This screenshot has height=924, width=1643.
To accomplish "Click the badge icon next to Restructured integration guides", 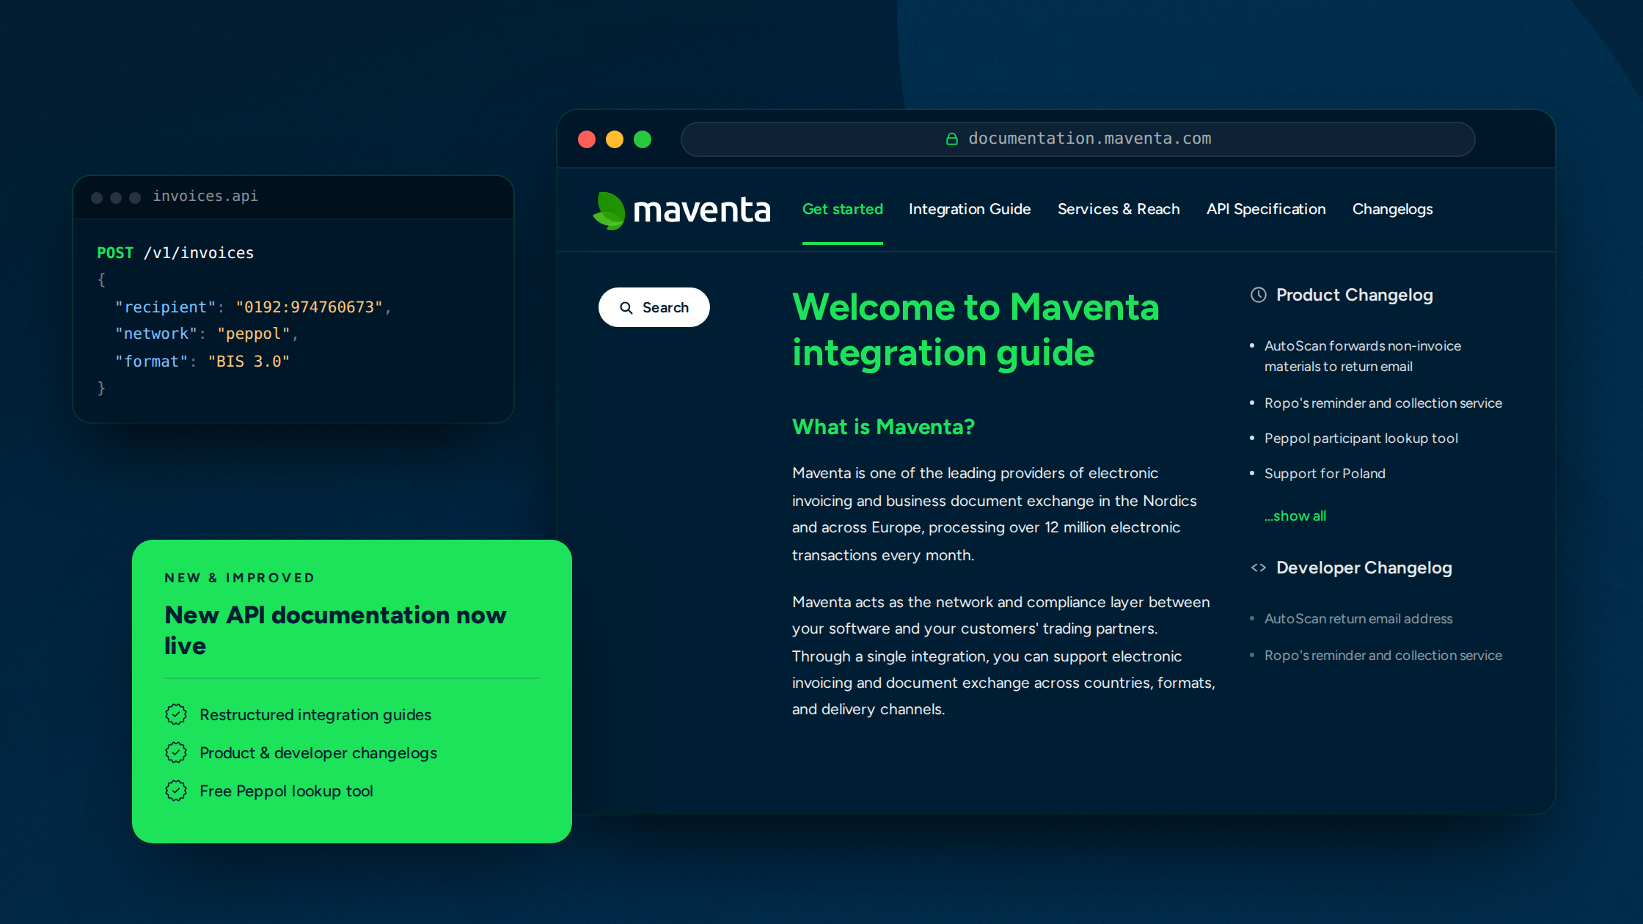I will 176,714.
